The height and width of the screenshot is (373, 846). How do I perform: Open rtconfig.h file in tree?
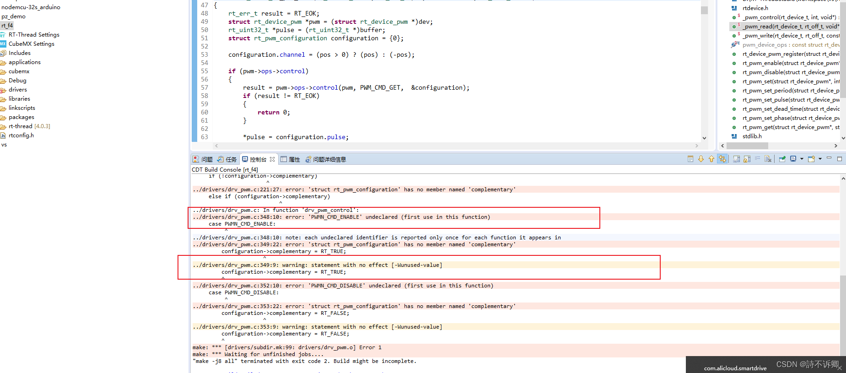coord(21,135)
